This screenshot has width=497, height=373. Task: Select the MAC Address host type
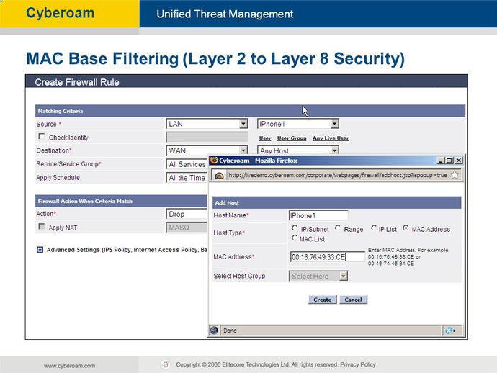pyautogui.click(x=406, y=228)
